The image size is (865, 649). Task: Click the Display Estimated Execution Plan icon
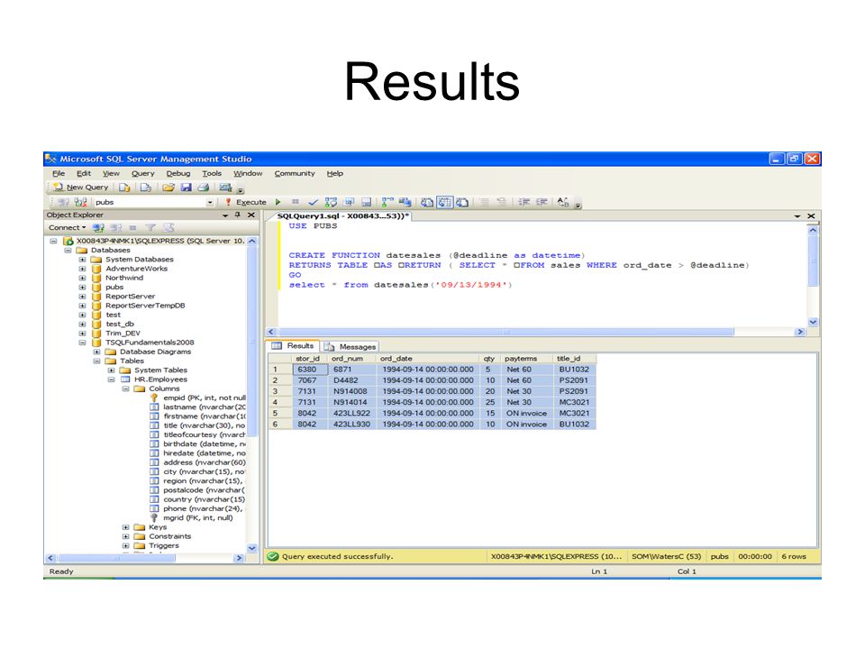331,202
